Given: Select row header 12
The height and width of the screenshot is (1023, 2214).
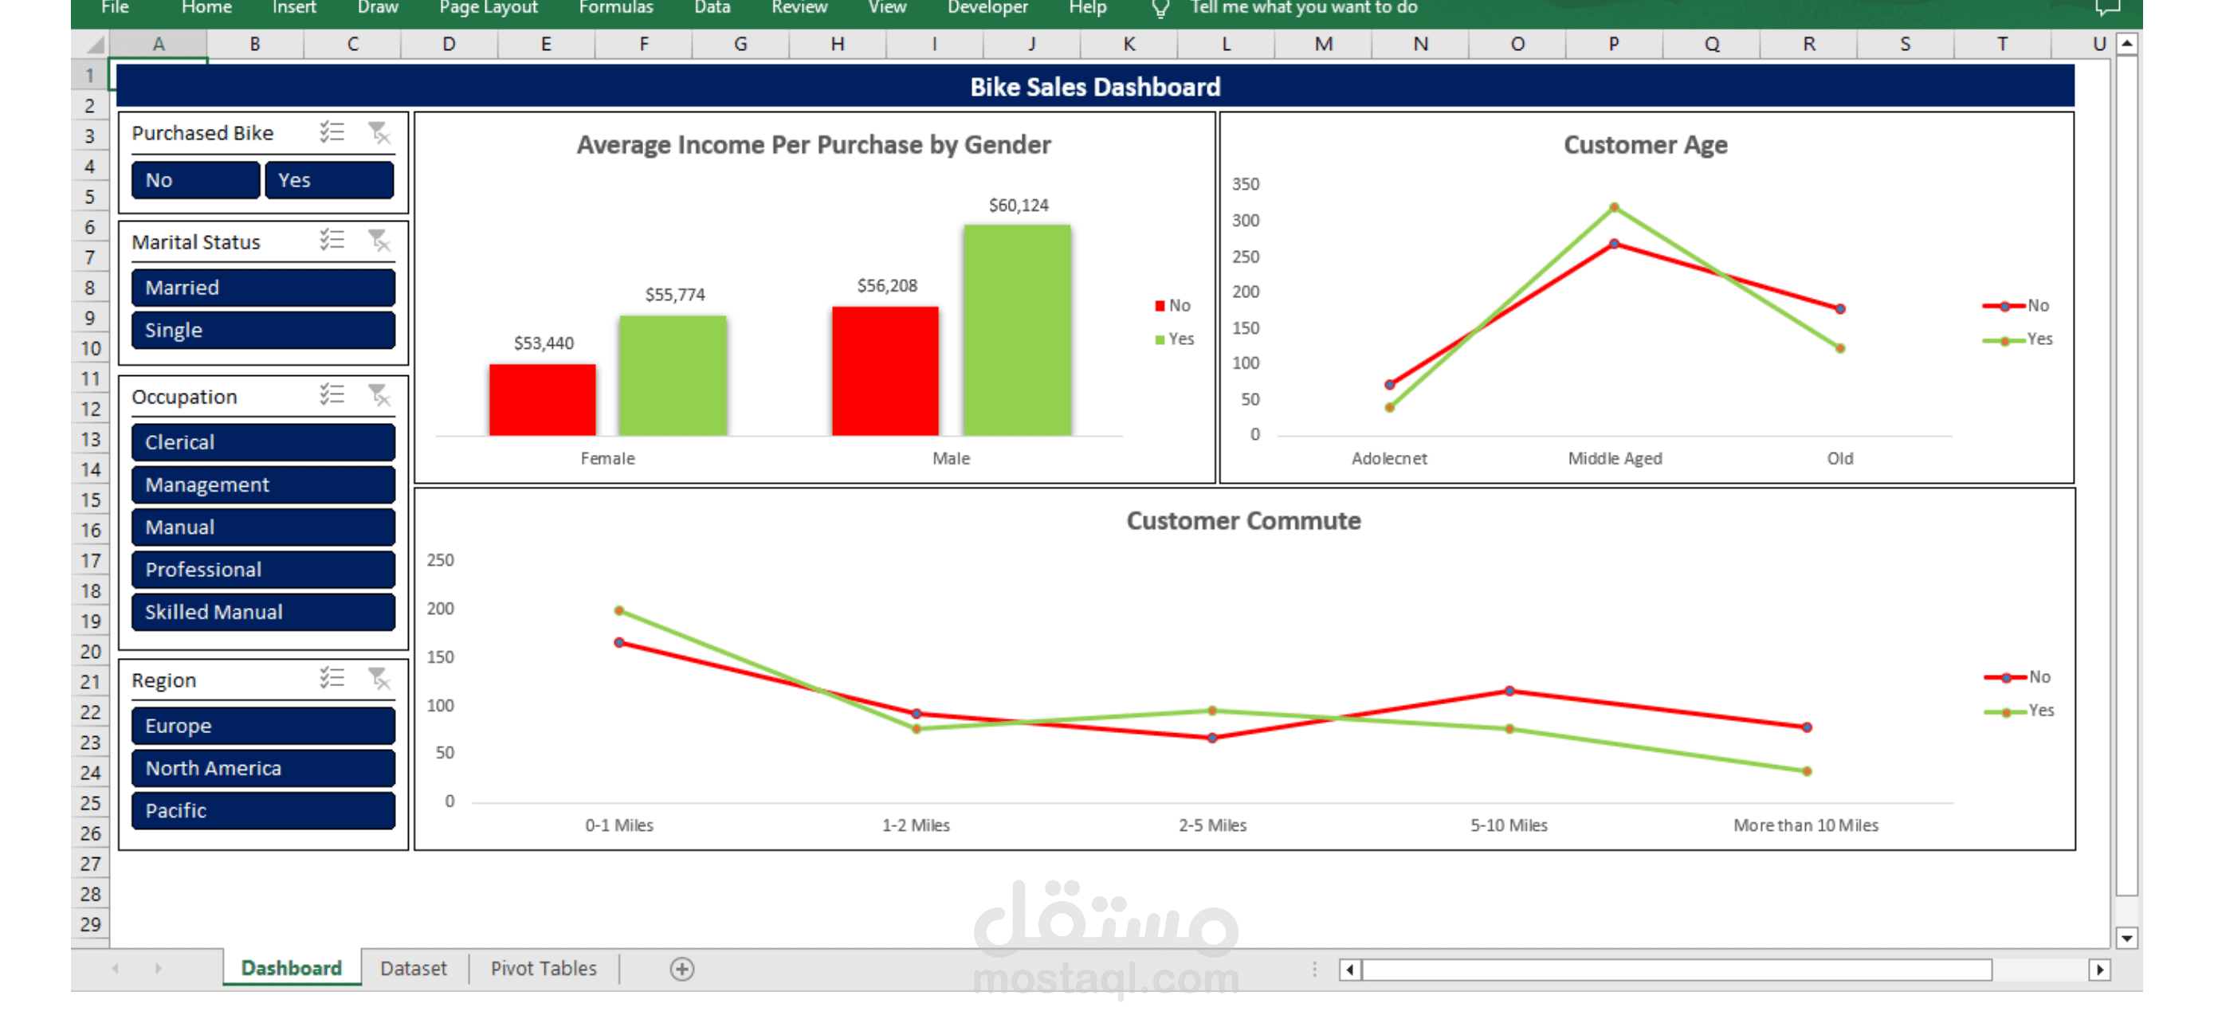Looking at the screenshot, I should click(x=90, y=410).
